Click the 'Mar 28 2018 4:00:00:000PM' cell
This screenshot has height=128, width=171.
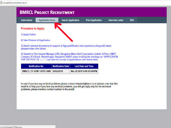(x=84, y=71)
